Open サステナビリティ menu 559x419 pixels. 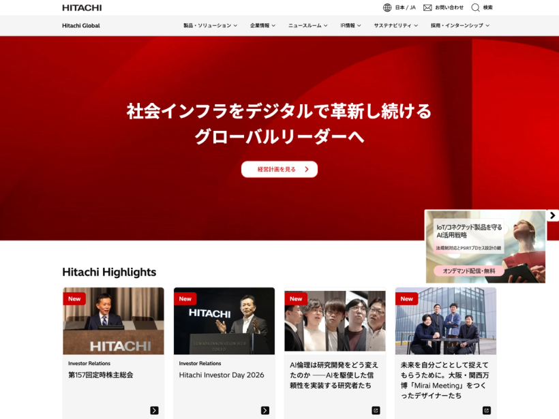pyautogui.click(x=393, y=26)
